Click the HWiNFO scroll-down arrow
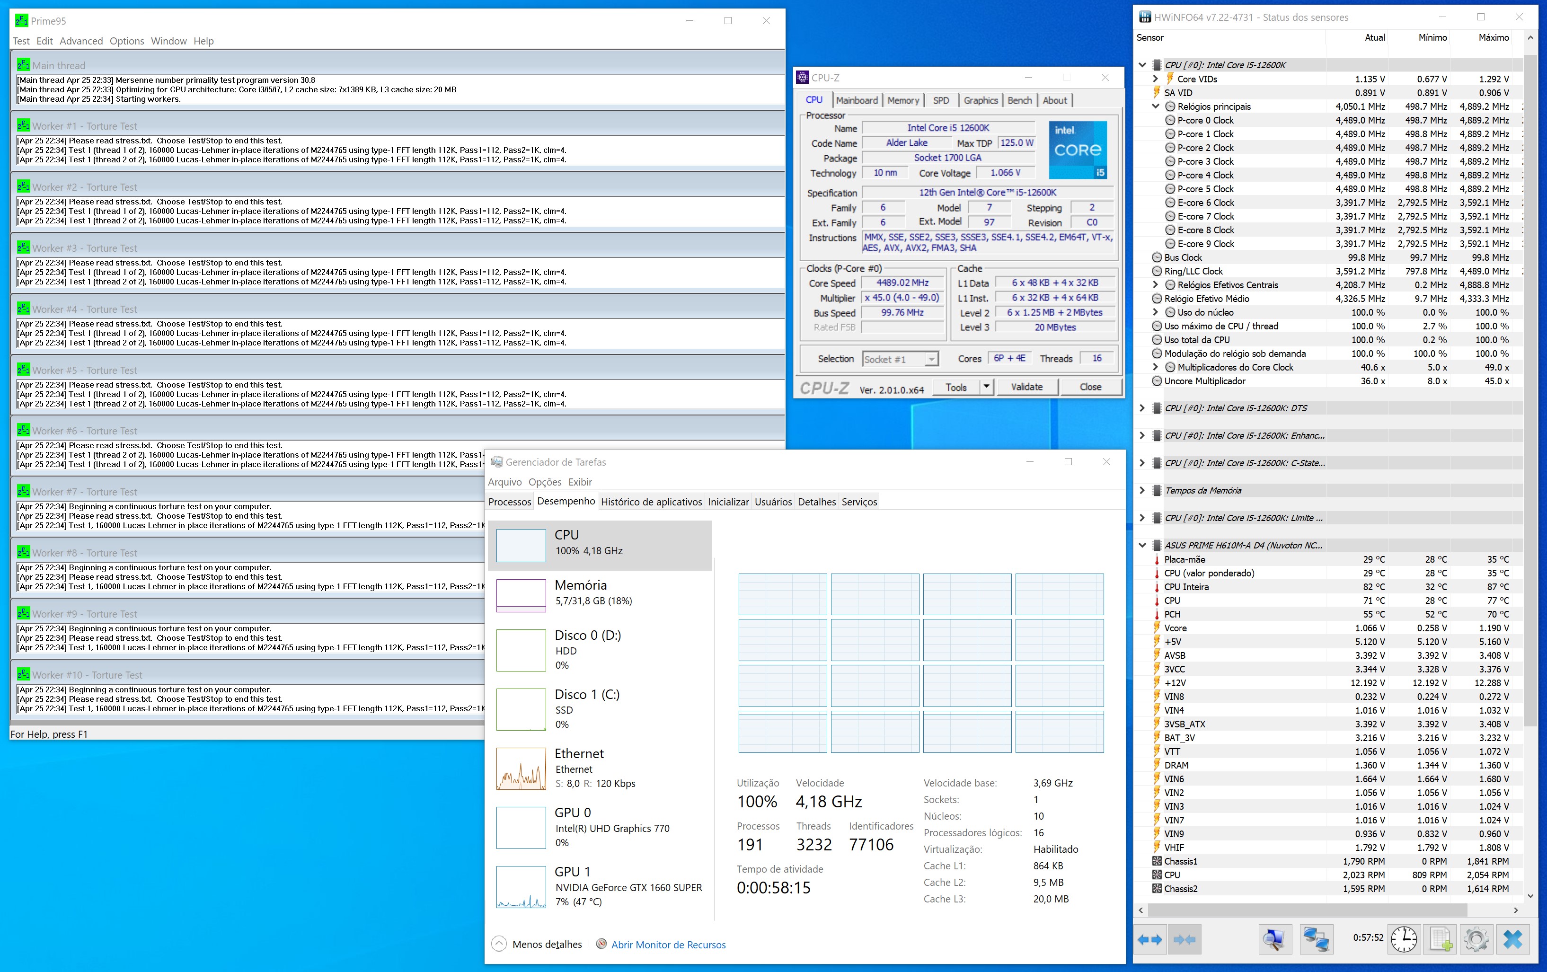 click(x=1530, y=895)
